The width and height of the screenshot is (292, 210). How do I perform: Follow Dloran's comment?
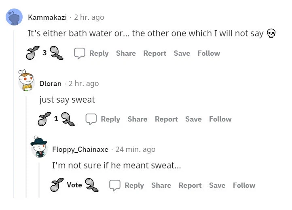[x=220, y=119]
